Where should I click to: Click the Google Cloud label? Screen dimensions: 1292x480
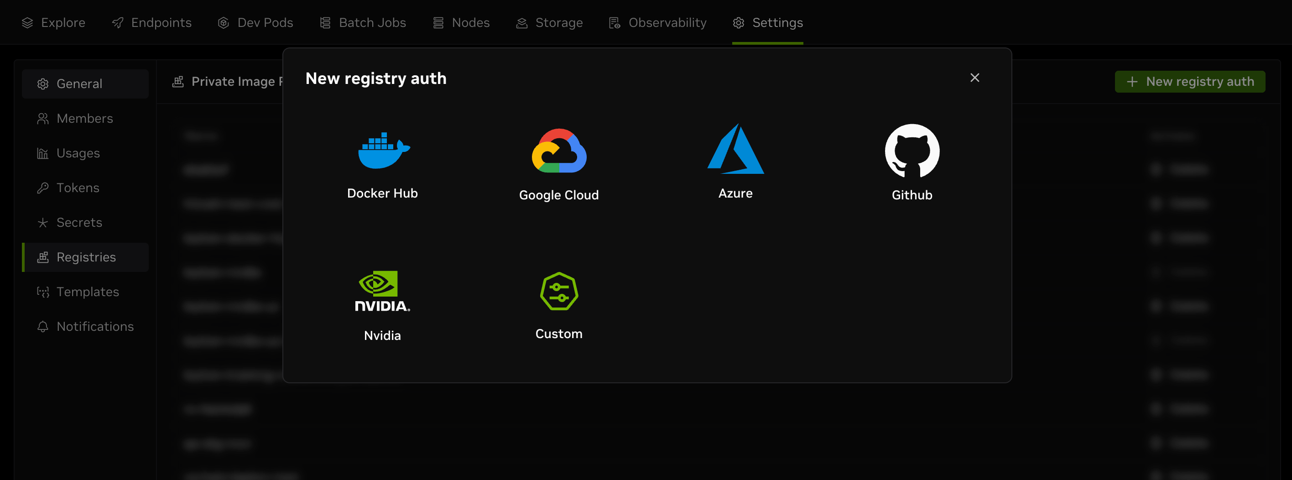[559, 195]
